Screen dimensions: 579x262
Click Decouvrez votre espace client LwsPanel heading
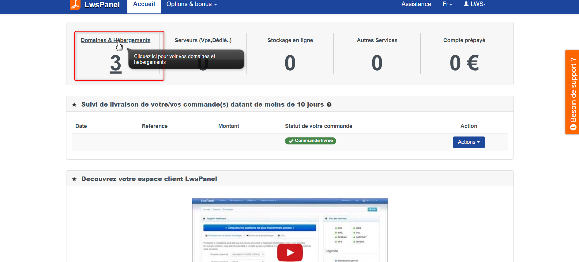(x=149, y=179)
